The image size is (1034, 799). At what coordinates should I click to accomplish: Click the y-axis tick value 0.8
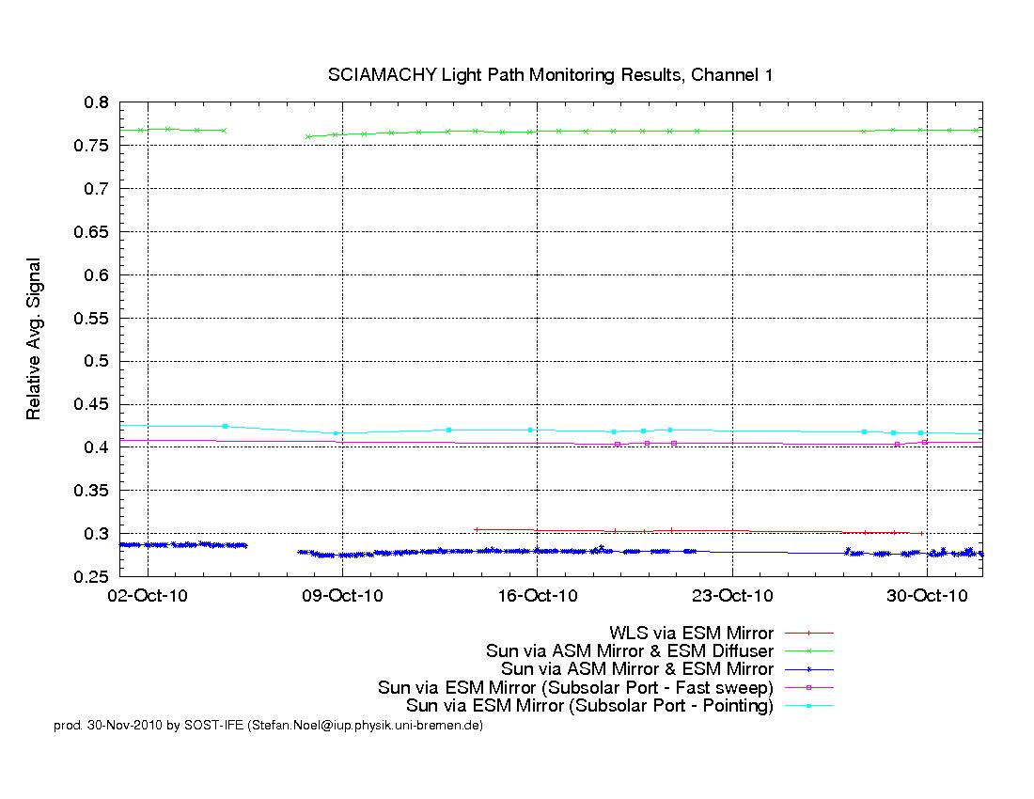pyautogui.click(x=96, y=102)
